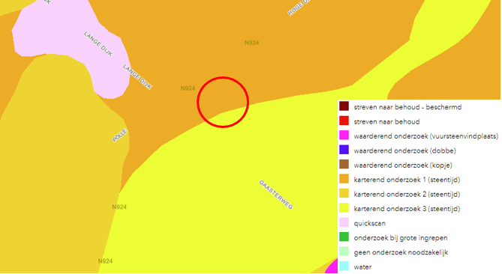Viewport: 502px width, 274px height.
Task: Click the dark red 'streven naar behoud - beschermd' swatch
Action: [x=344, y=106]
